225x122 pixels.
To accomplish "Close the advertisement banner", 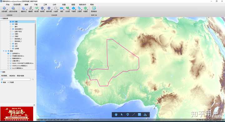I will (34, 105).
